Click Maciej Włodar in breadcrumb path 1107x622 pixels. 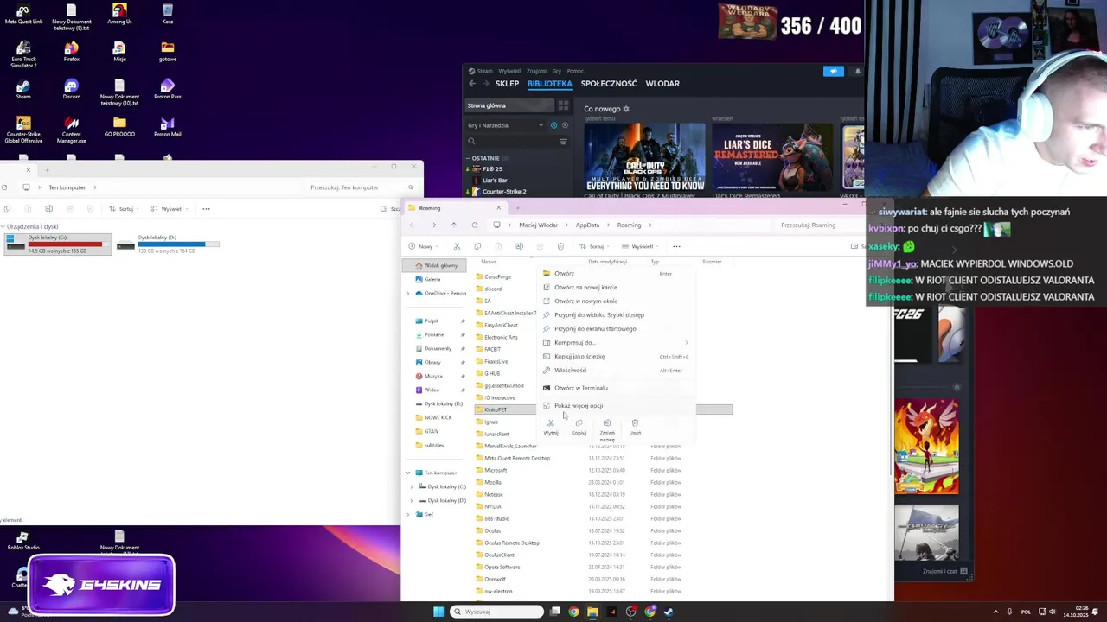pyautogui.click(x=538, y=225)
